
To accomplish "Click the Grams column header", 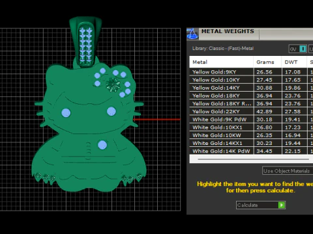I will pos(267,62).
